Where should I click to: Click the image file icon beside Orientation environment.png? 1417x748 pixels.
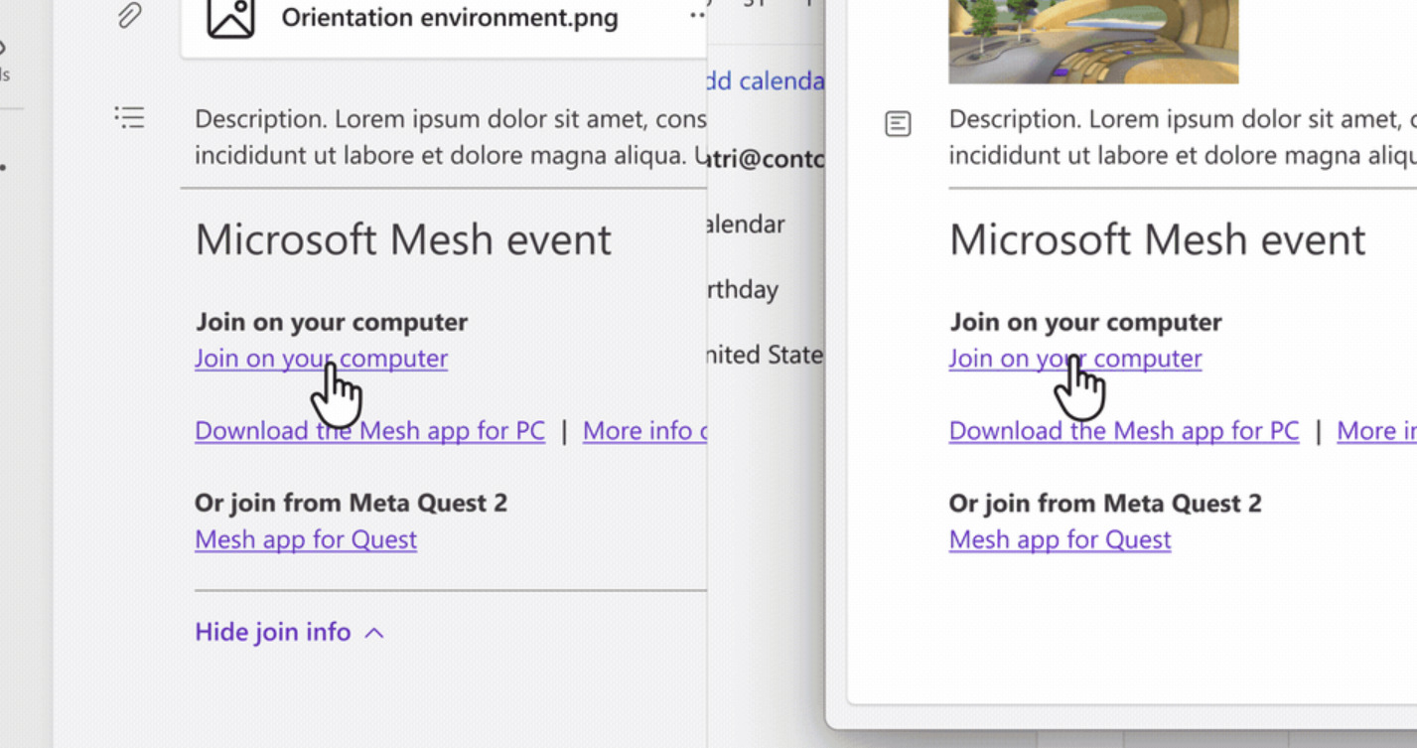(230, 17)
